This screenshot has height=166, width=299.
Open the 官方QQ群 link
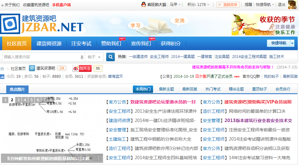(x=251, y=76)
